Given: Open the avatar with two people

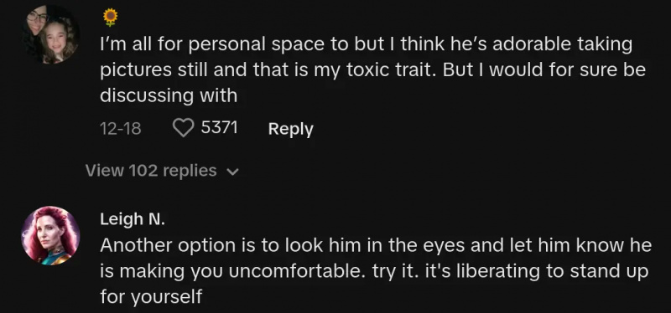Looking at the screenshot, I should point(50,34).
